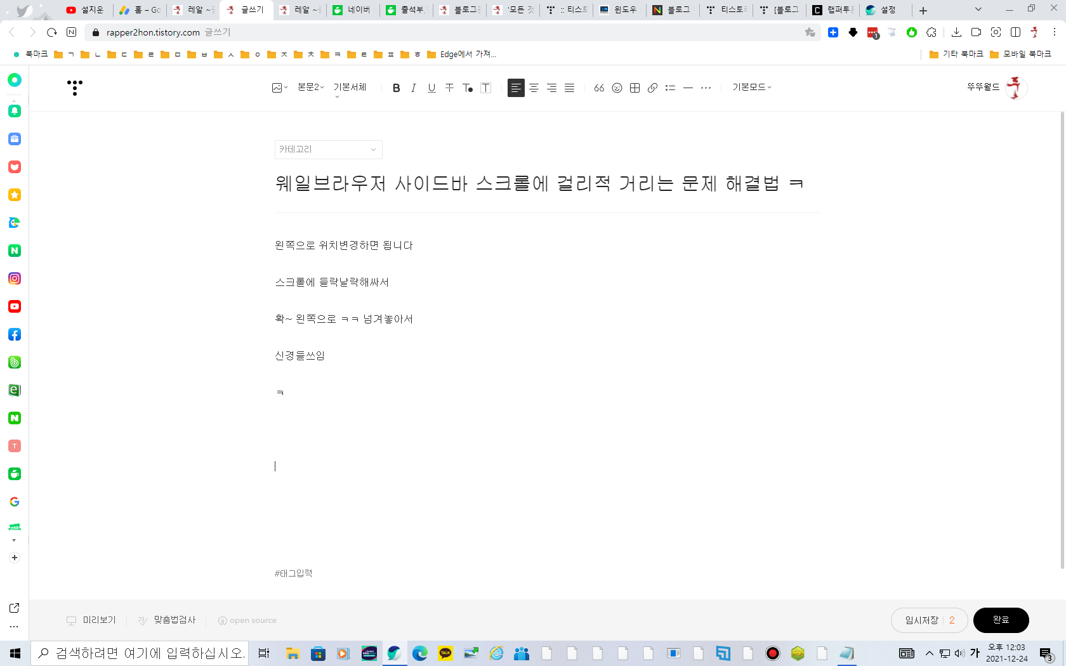The width and height of the screenshot is (1066, 666).
Task: Select center text alignment
Action: (534, 88)
